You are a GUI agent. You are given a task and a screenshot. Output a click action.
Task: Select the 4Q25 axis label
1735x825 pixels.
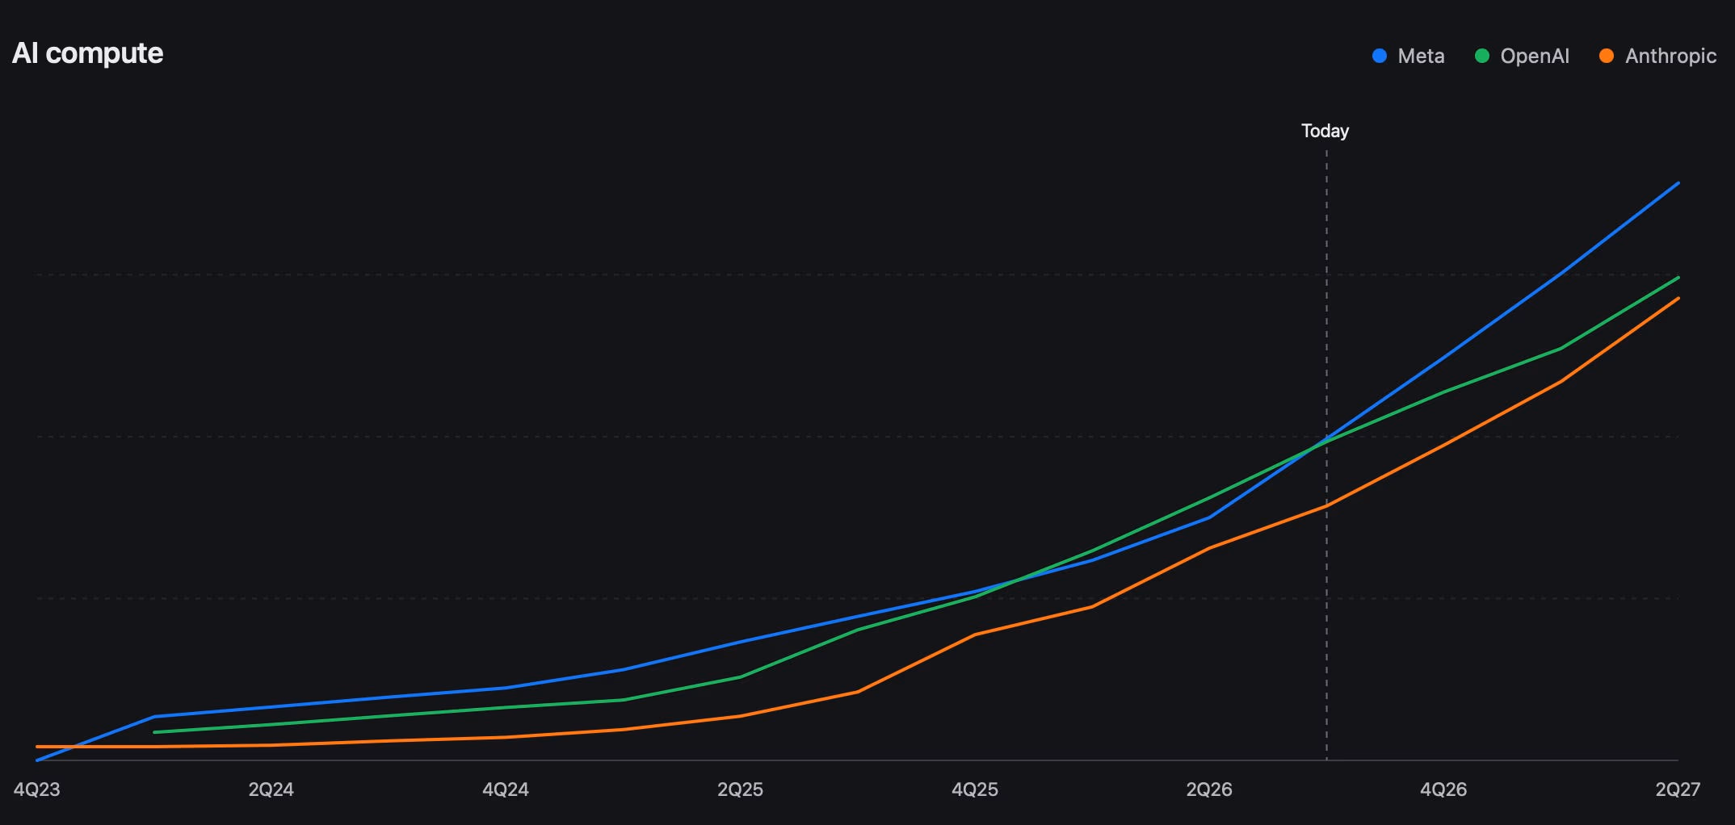975,789
